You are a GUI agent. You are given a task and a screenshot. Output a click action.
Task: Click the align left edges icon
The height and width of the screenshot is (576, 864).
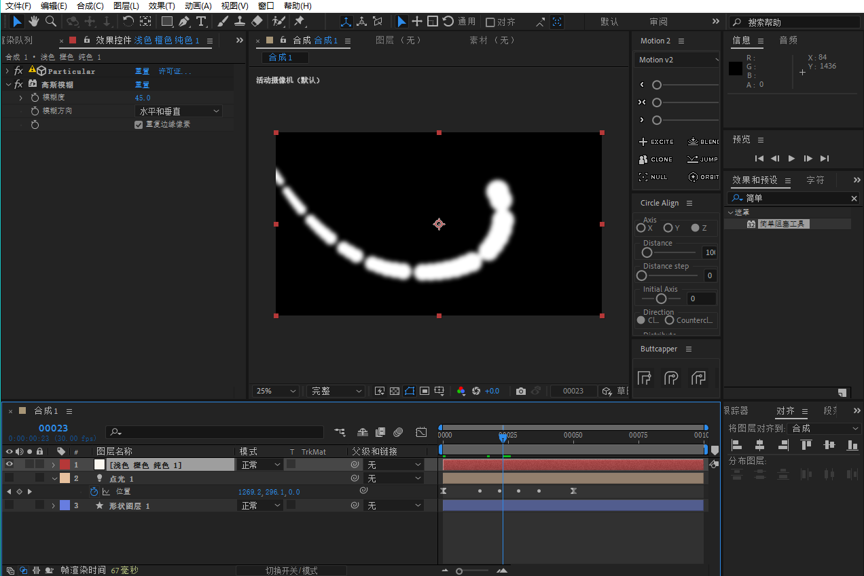[x=736, y=445]
